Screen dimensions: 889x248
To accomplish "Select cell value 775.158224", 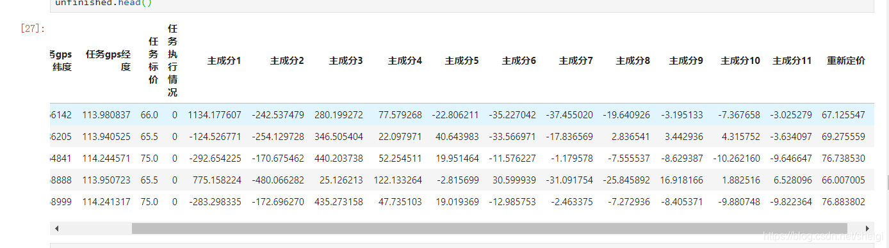I will pyautogui.click(x=217, y=180).
